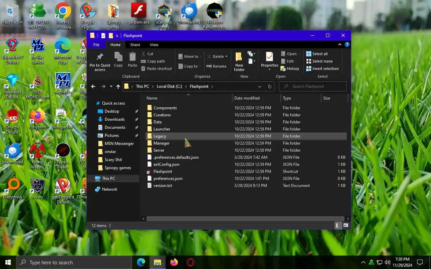Open volume control in tray
431x269 pixels.
tap(387, 262)
